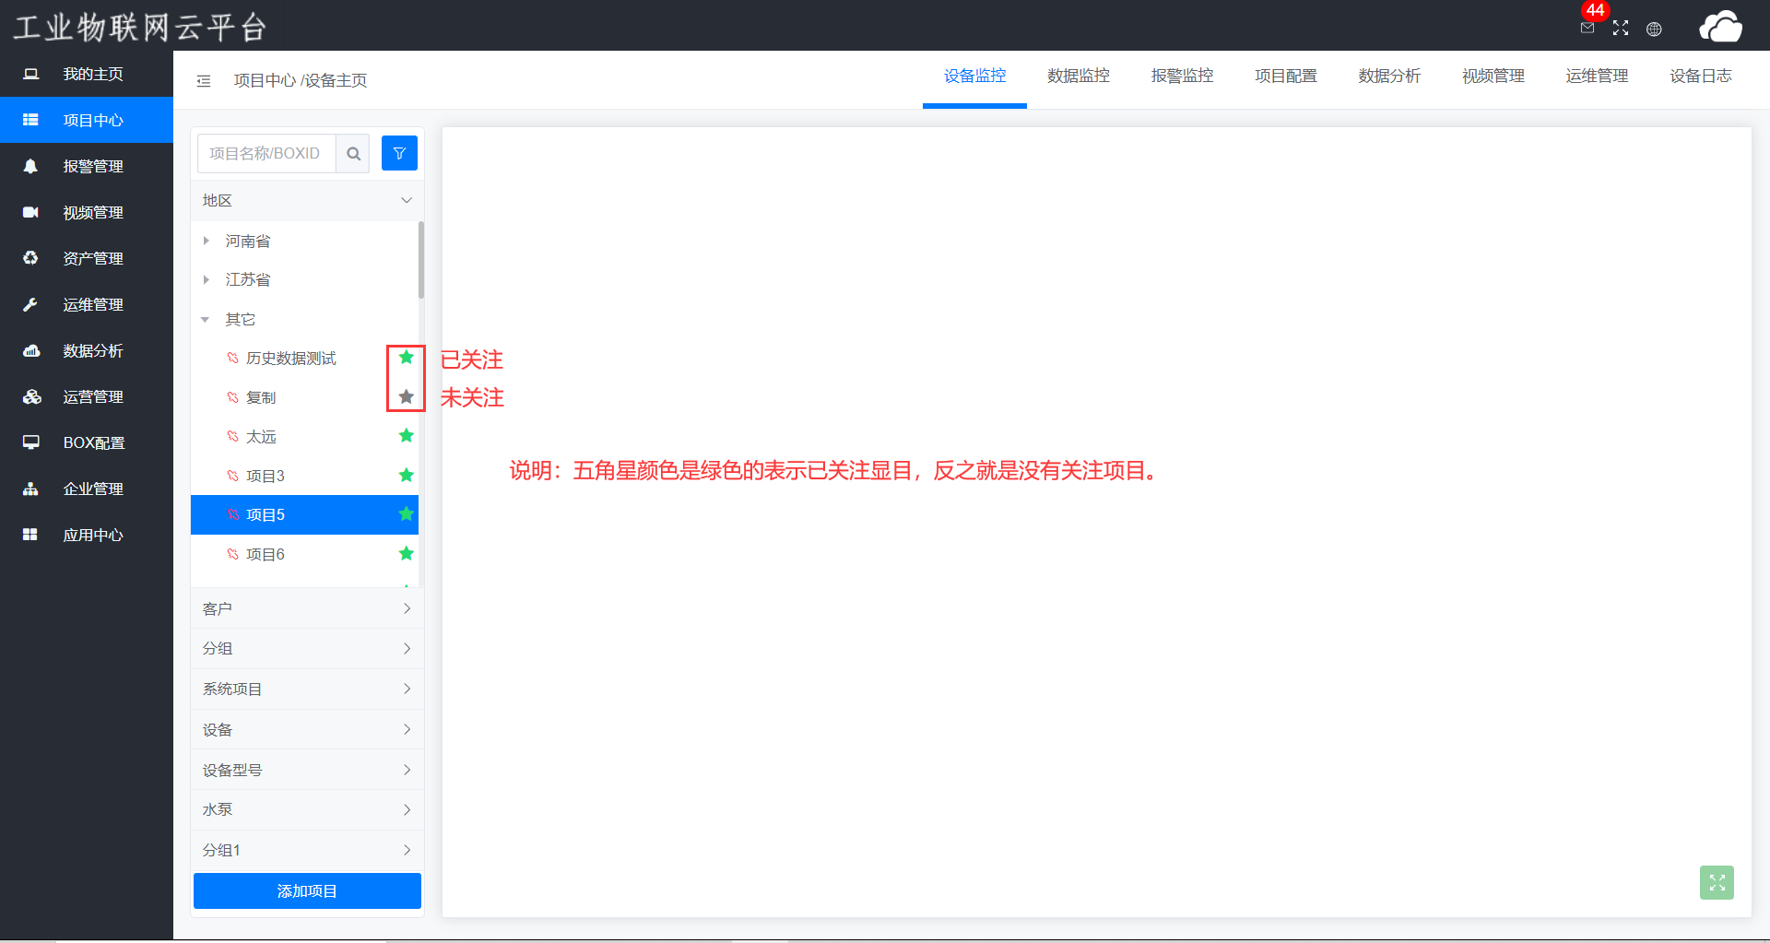Viewport: 1770px width, 943px height.
Task: Follow the 复制 project with gray star
Action: click(406, 396)
